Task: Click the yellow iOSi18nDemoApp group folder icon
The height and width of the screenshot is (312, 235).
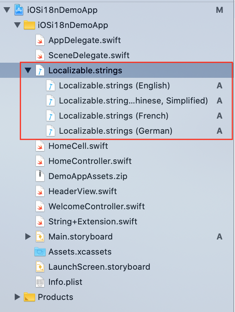Action: [x=29, y=25]
